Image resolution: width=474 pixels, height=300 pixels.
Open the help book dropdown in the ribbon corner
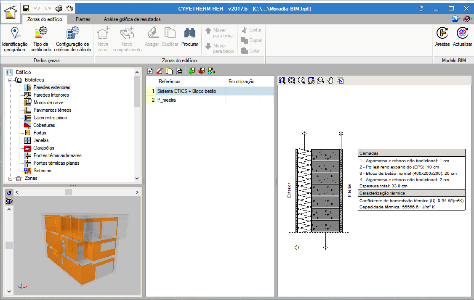[467, 19]
